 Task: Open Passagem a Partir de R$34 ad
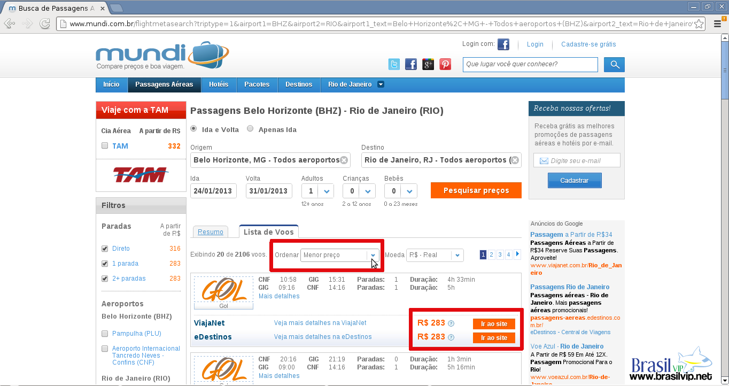pyautogui.click(x=571, y=235)
